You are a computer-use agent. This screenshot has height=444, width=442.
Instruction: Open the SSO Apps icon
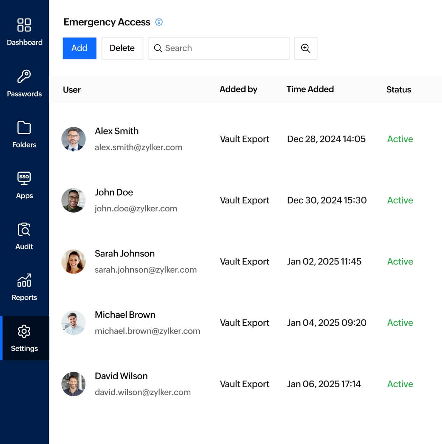point(24,178)
